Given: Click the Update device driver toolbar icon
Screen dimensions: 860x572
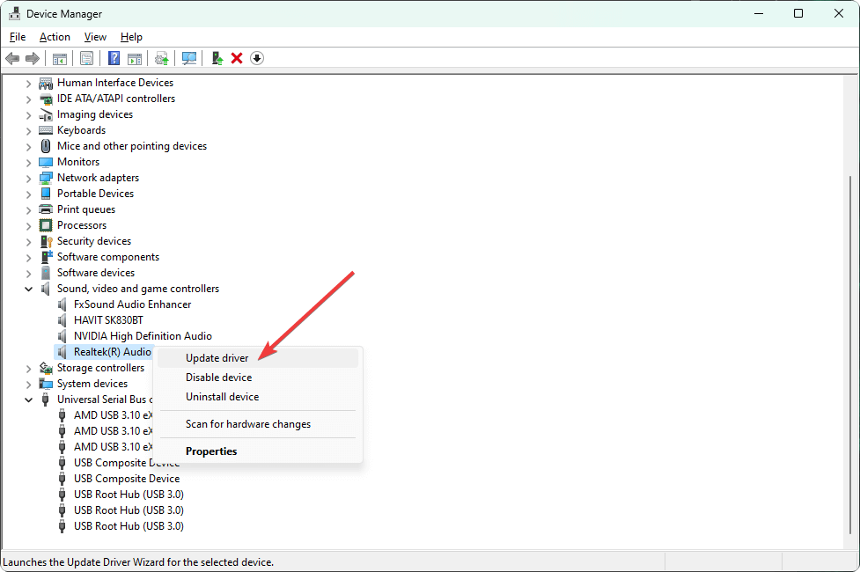Looking at the screenshot, I should coord(217,58).
